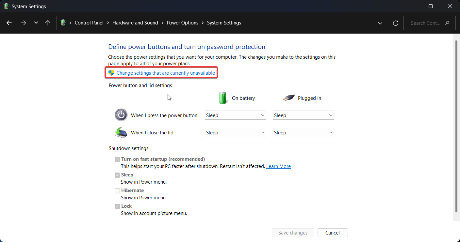Image resolution: width=460 pixels, height=242 pixels.
Task: Click the Save changes button
Action: 293,233
